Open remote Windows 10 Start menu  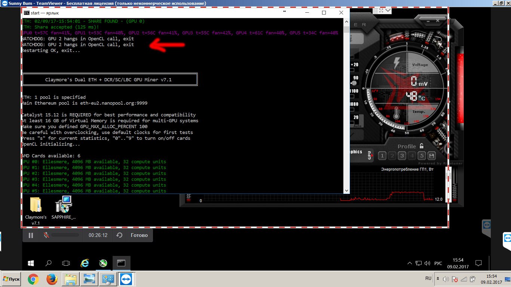click(x=31, y=263)
